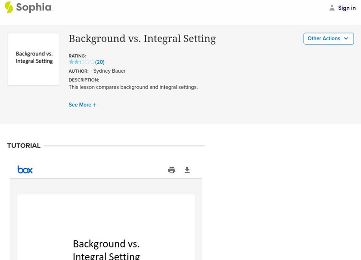Click the box logo in the viewer

point(25,170)
